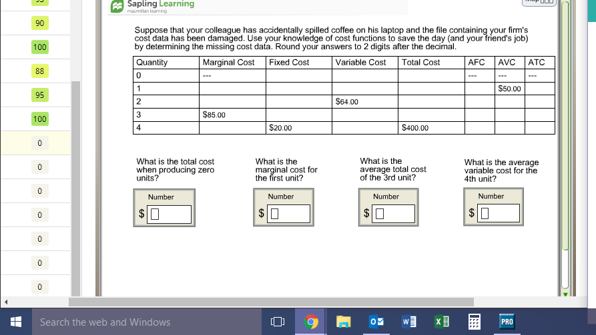596x335 pixels.
Task: Open Microsoft Word from the taskbar
Action: [409, 322]
